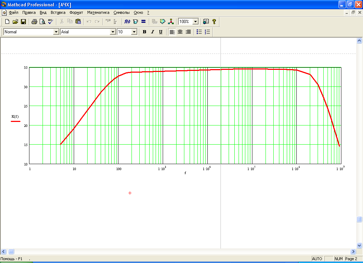Click the vertical scrollbar thumb
Image resolution: width=363 pixels, height=263 pixels.
[359, 219]
